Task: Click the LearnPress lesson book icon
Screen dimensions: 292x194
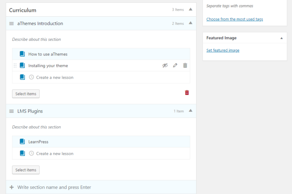Action: [x=22, y=142]
